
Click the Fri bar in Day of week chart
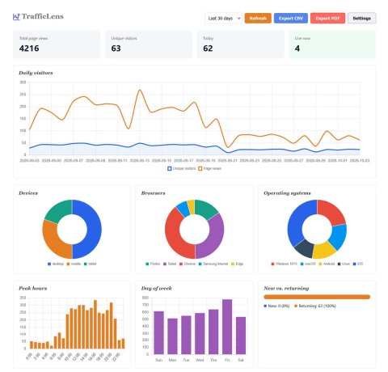point(227,327)
